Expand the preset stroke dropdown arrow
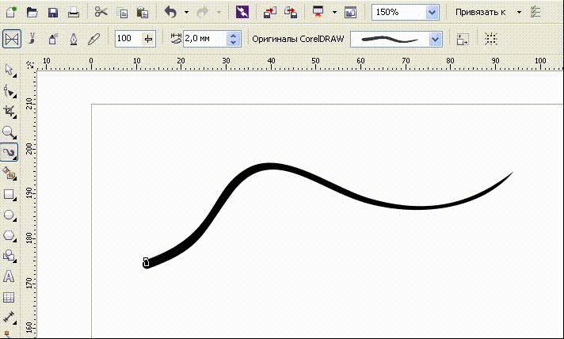Screen dimensions: 564x339 point(435,39)
